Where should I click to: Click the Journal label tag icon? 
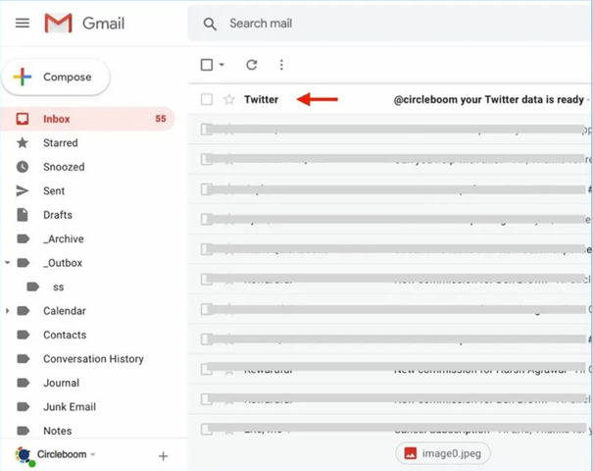pyautogui.click(x=24, y=383)
